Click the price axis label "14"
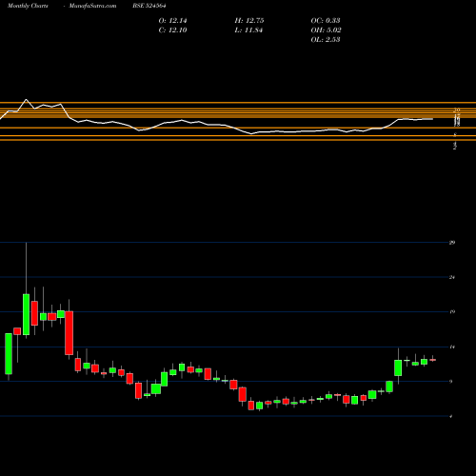The height and width of the screenshot is (476, 476). click(452, 347)
